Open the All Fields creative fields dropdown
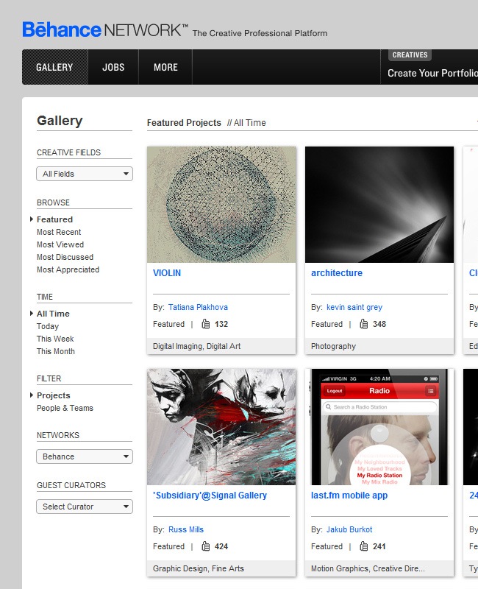This screenshot has height=589, width=478. pyautogui.click(x=85, y=174)
